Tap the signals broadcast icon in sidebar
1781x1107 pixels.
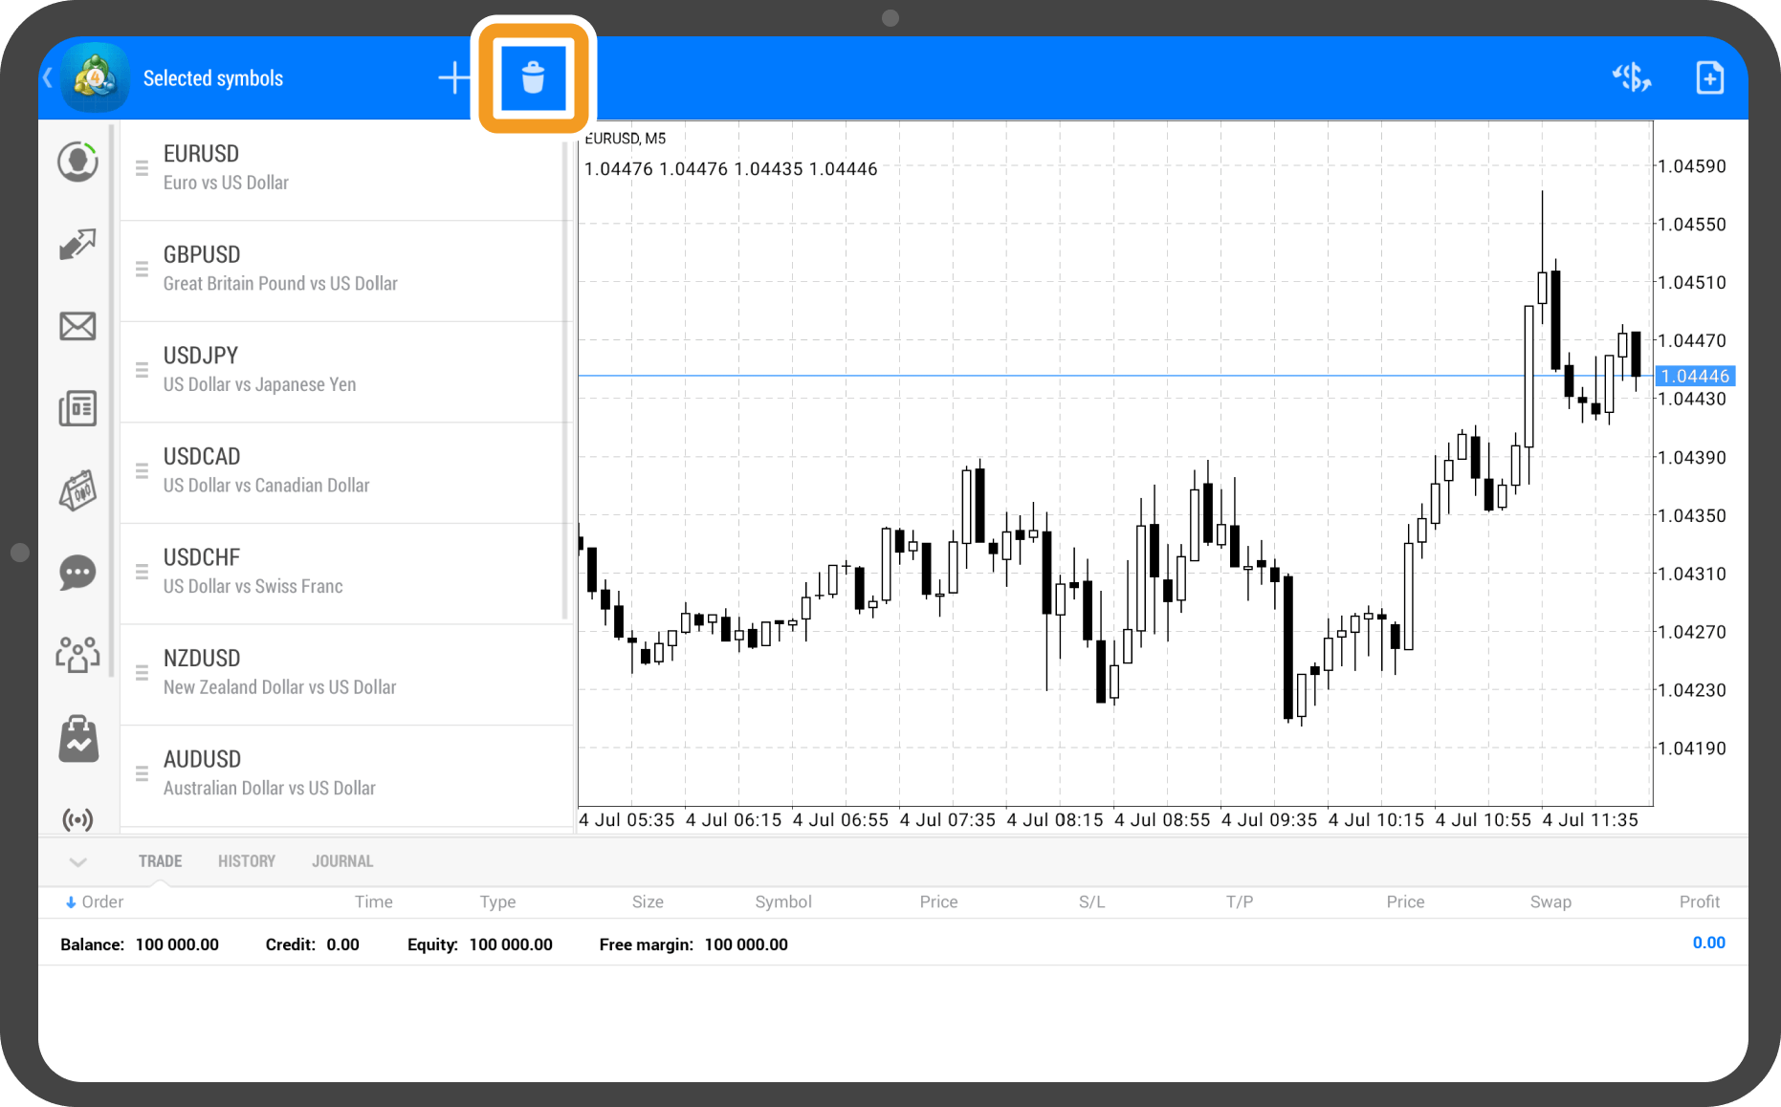[77, 818]
